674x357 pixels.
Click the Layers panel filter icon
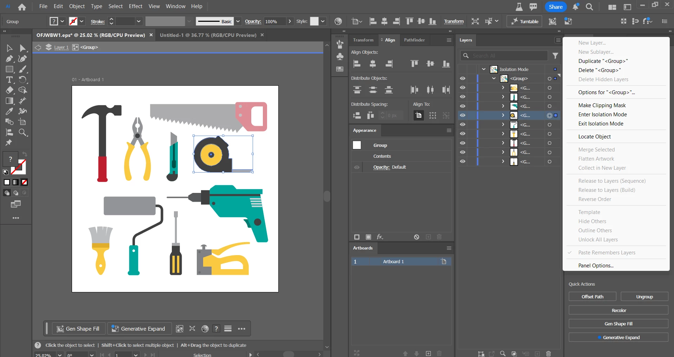555,56
